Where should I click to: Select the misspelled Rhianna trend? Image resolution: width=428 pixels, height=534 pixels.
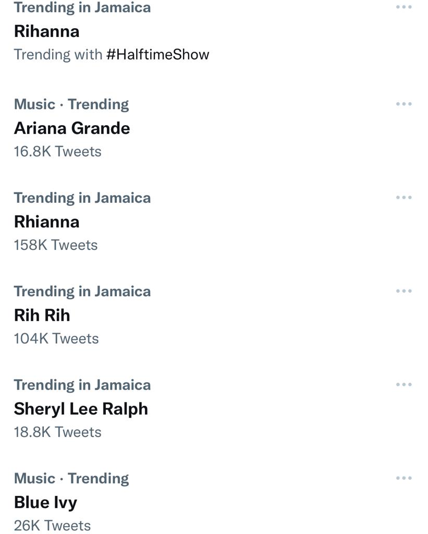coord(47,222)
